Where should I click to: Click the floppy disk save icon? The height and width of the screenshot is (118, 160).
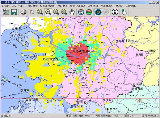pyautogui.click(x=14, y=12)
